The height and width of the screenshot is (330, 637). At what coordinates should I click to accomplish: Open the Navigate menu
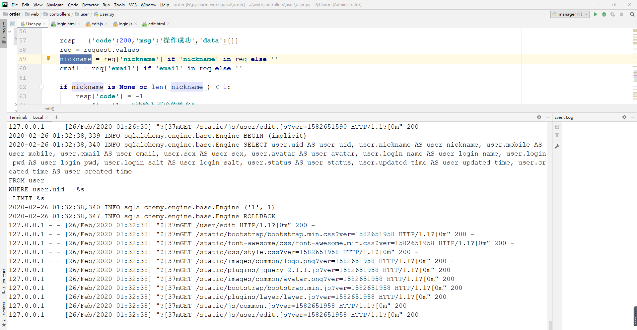tap(55, 5)
